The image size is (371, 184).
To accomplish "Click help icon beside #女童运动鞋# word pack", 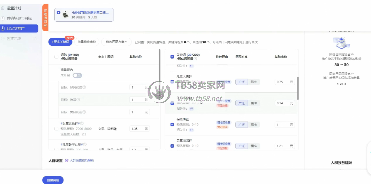I will tap(82, 123).
